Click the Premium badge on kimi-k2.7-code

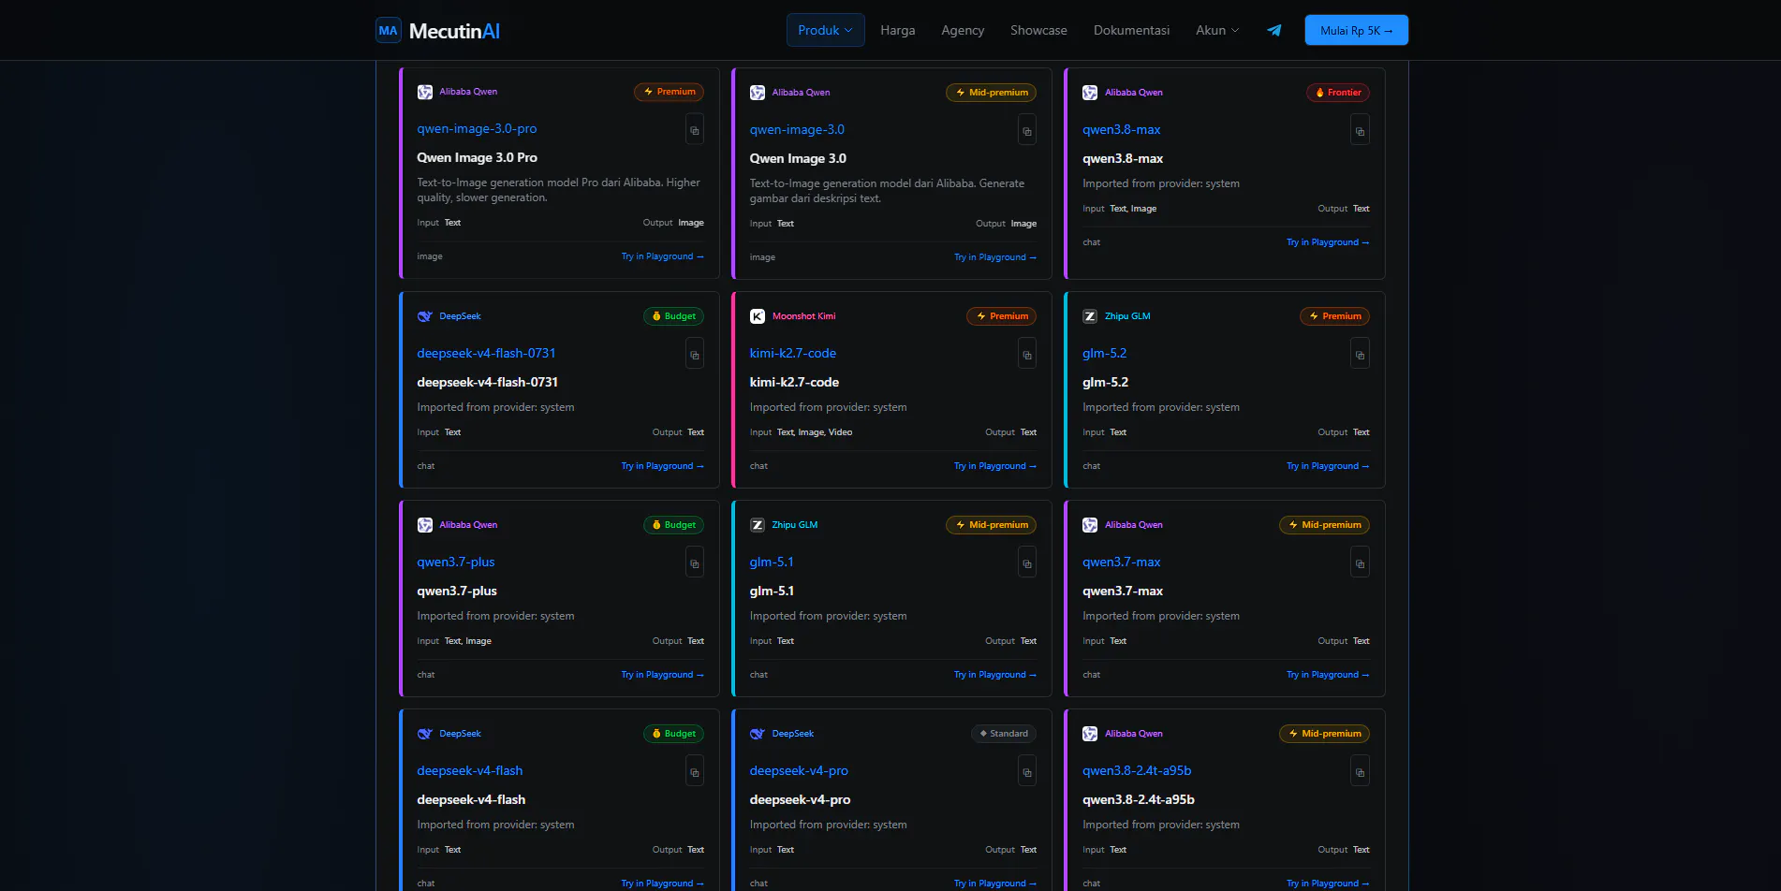(1002, 316)
